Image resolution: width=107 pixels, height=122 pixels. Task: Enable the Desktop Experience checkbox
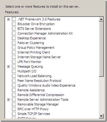click(x=14, y=38)
